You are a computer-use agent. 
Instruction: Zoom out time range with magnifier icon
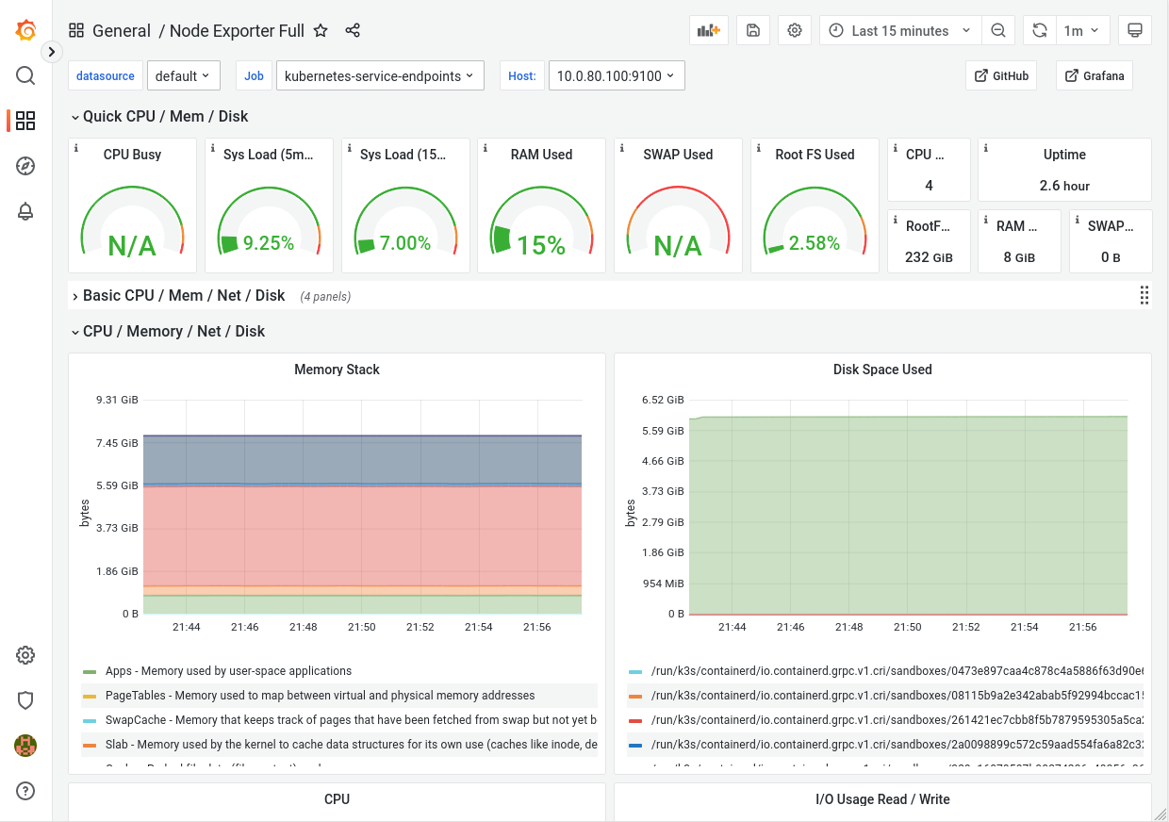998,30
